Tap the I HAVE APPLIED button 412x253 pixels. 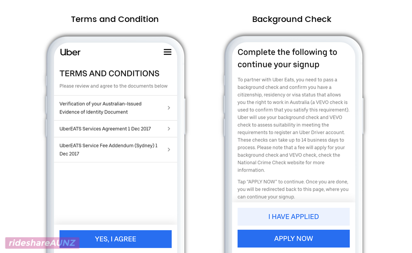pos(293,217)
